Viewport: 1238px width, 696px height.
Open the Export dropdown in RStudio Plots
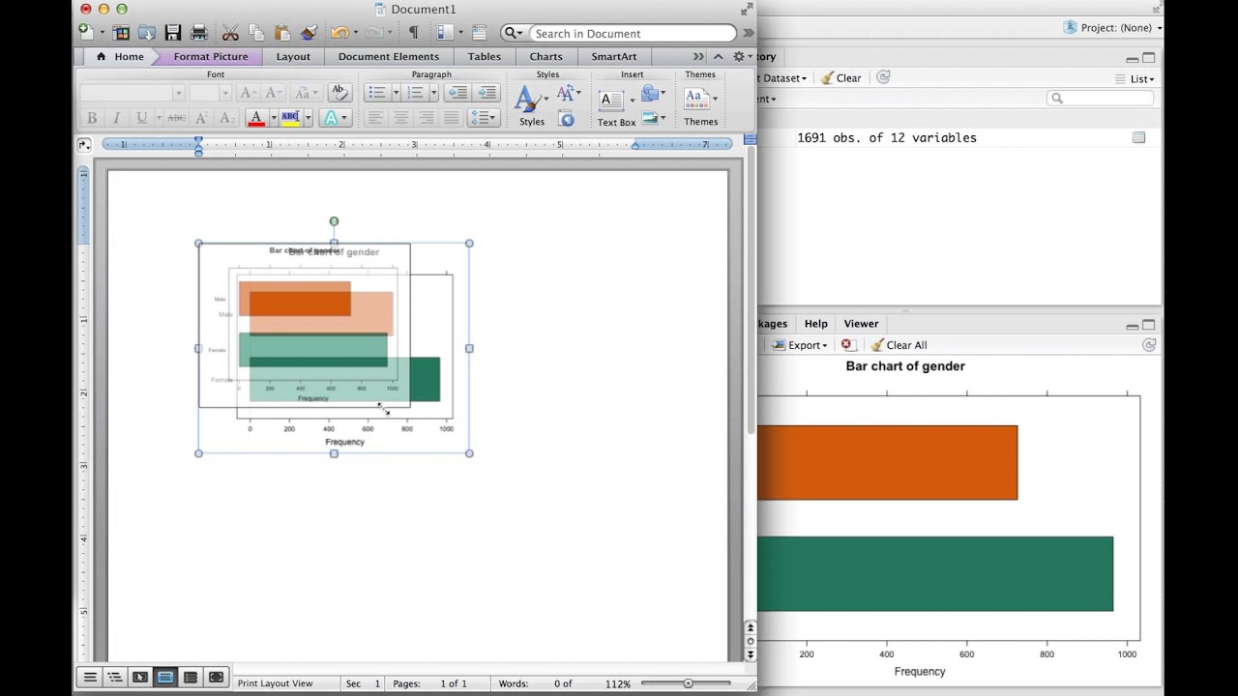click(799, 345)
